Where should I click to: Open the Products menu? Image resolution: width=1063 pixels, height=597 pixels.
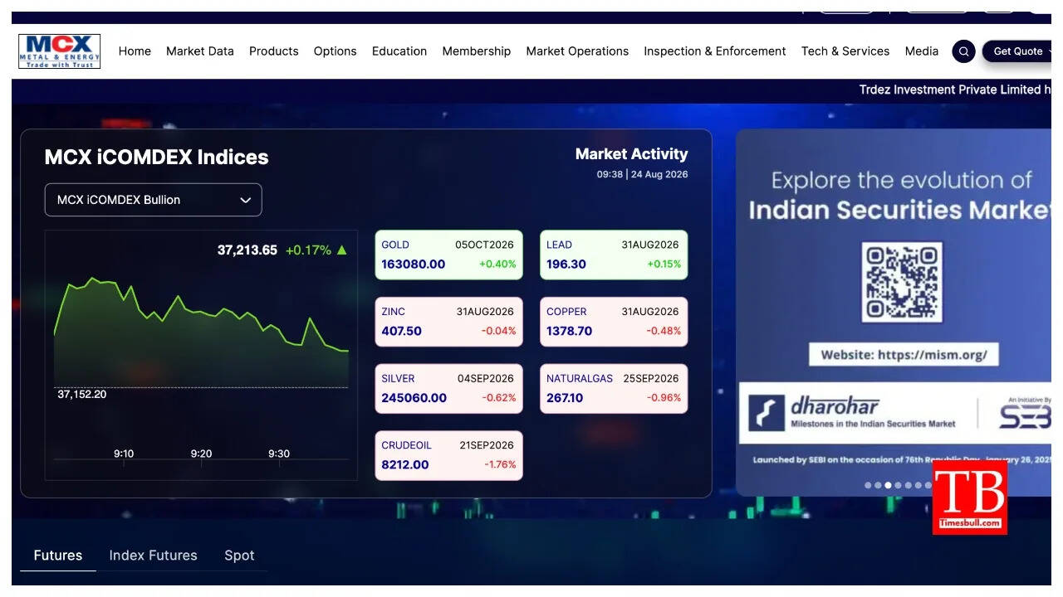[274, 51]
